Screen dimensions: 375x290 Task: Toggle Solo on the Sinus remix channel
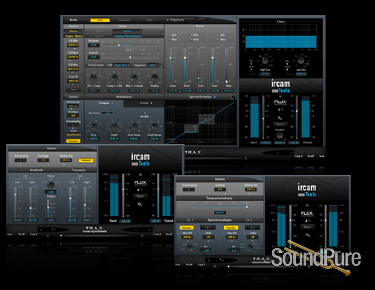pos(170,35)
